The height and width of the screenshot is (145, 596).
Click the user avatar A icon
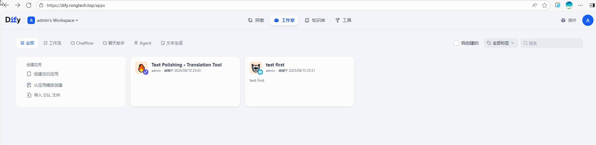coord(588,20)
